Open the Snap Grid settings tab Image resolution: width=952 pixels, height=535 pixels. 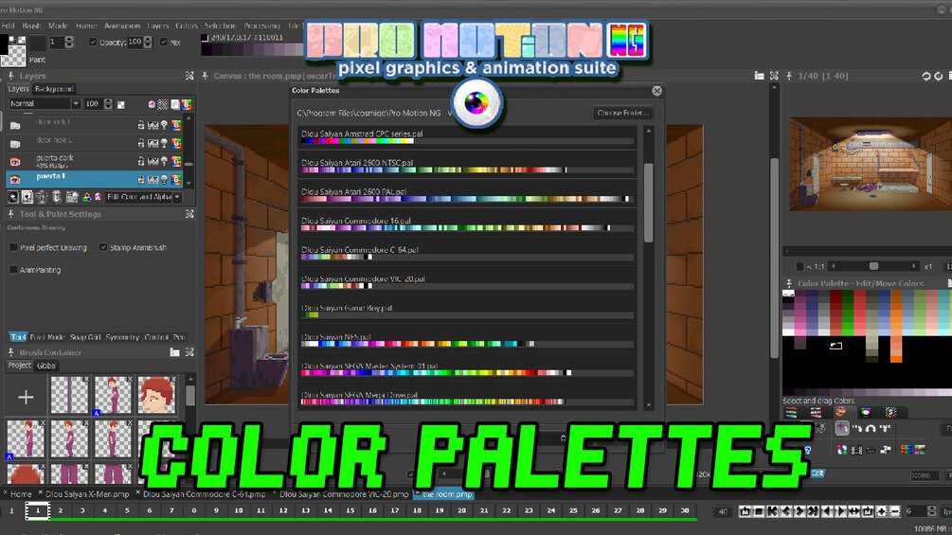click(85, 337)
